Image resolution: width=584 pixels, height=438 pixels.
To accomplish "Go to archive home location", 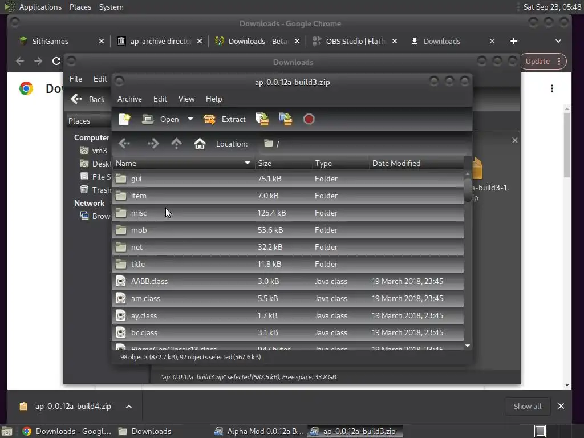I will point(200,143).
